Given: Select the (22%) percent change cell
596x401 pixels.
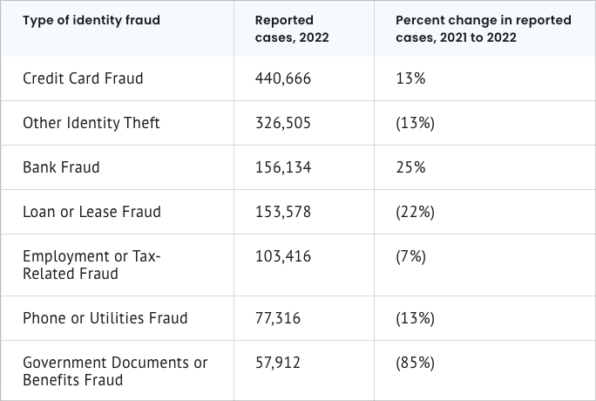Looking at the screenshot, I should (415, 212).
